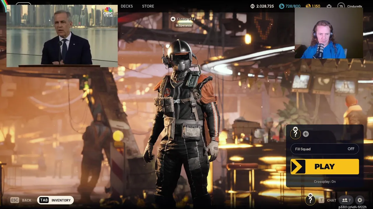Click the 1,150 gold currency value
373x209 pixels.
[316, 6]
